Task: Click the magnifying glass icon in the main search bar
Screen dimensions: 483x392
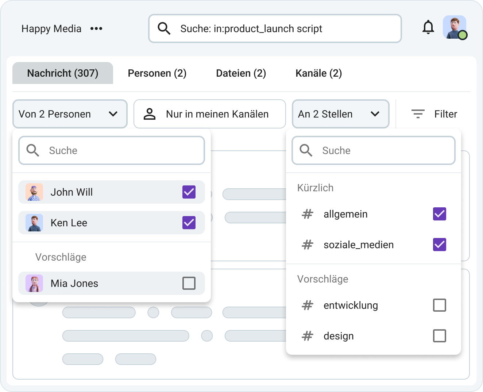Action: tap(164, 28)
